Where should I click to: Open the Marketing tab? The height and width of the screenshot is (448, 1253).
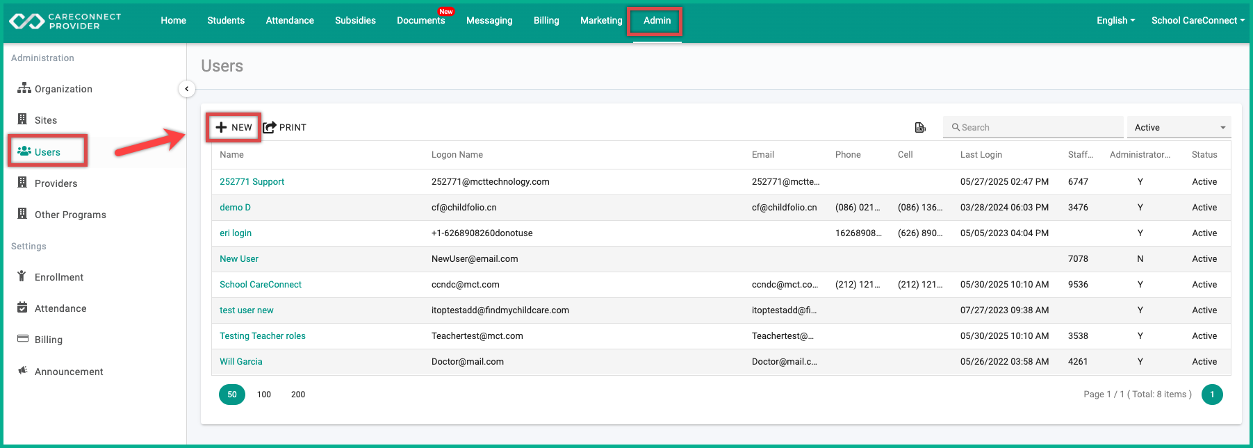pos(601,20)
